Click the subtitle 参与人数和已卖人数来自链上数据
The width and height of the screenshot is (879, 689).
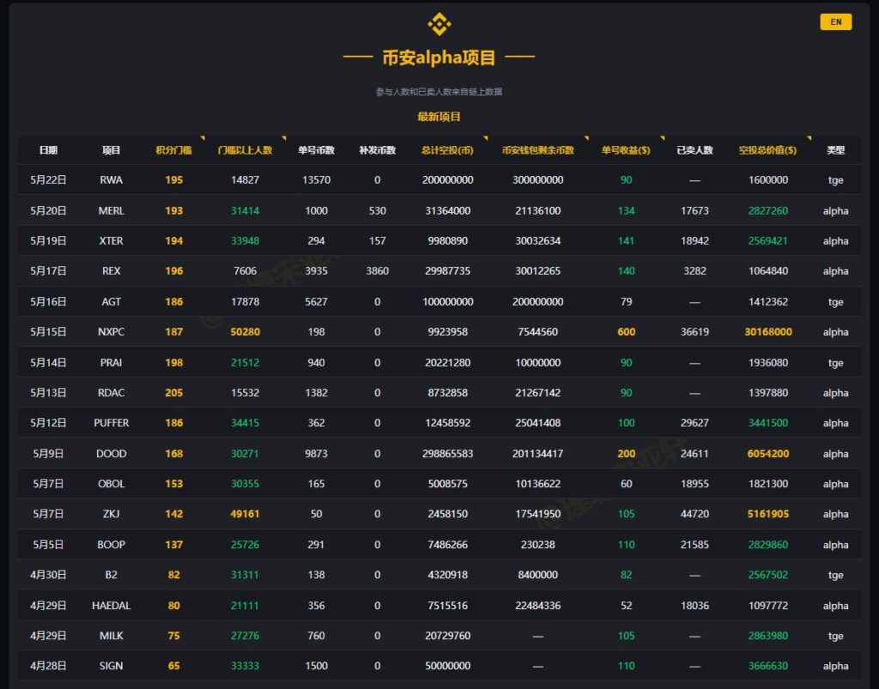[x=439, y=92]
